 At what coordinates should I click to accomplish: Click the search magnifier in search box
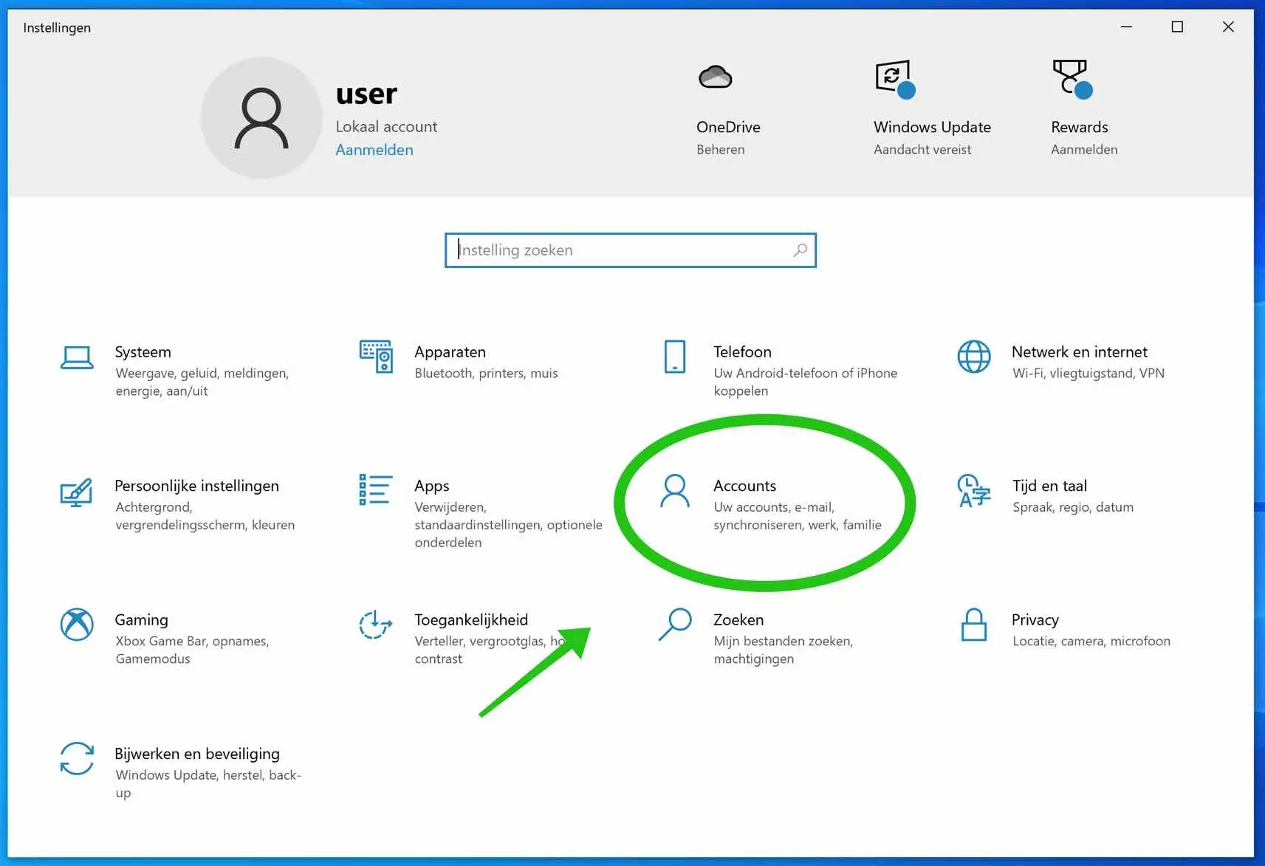coord(800,250)
